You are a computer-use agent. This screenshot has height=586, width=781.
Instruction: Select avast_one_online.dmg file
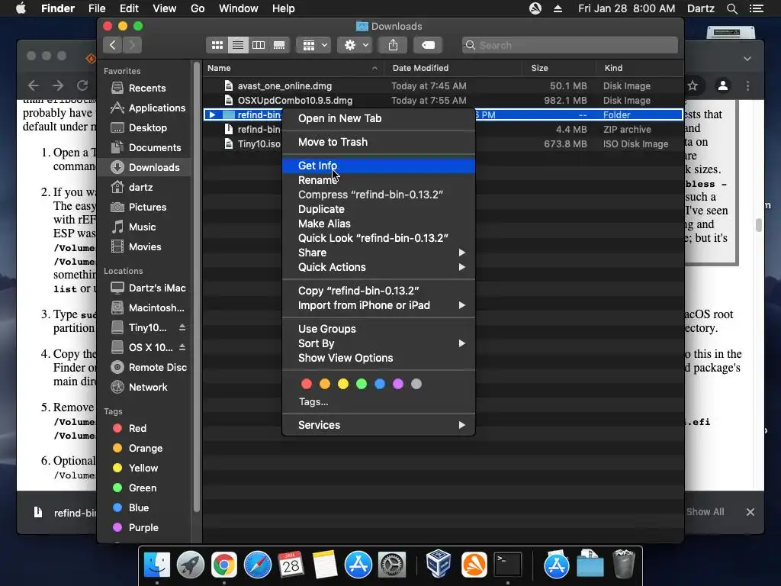pos(443,85)
